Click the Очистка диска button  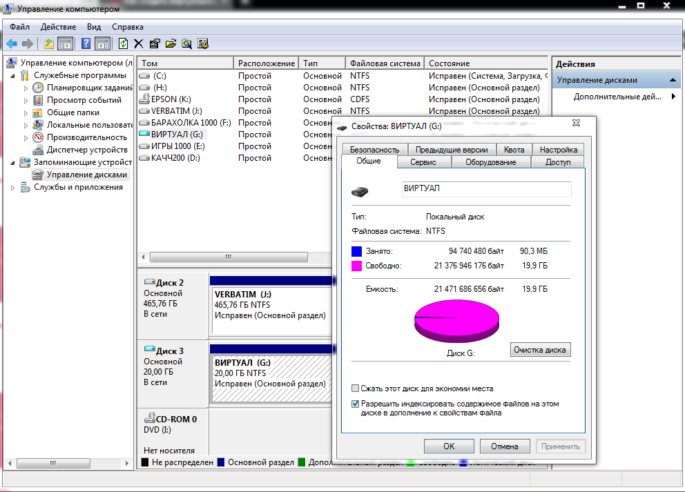coord(540,350)
